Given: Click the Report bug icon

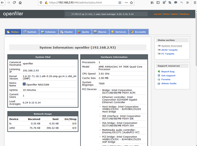Looking at the screenshot, I should [x=159, y=72].
